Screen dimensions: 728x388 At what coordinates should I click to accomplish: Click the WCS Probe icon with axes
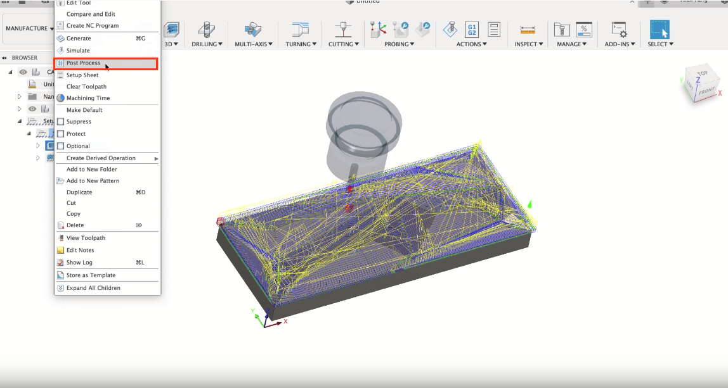(378, 30)
